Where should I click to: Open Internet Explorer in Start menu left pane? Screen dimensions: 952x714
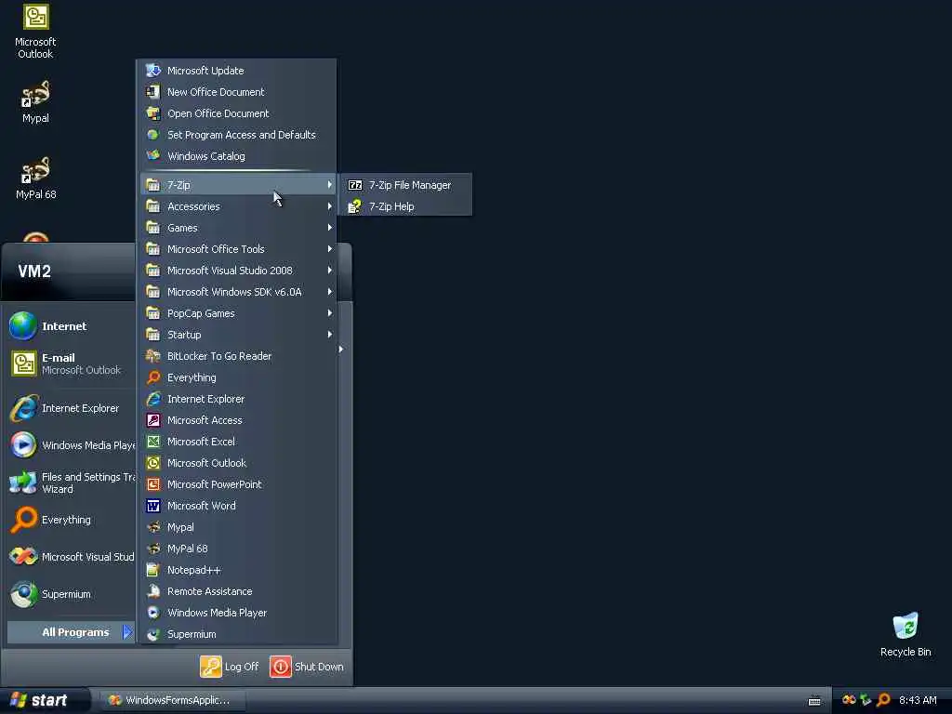(71, 409)
